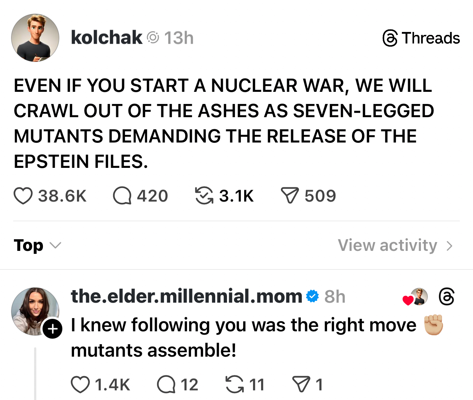Open kolchak's profile via username
This screenshot has height=400, width=473.
[106, 38]
